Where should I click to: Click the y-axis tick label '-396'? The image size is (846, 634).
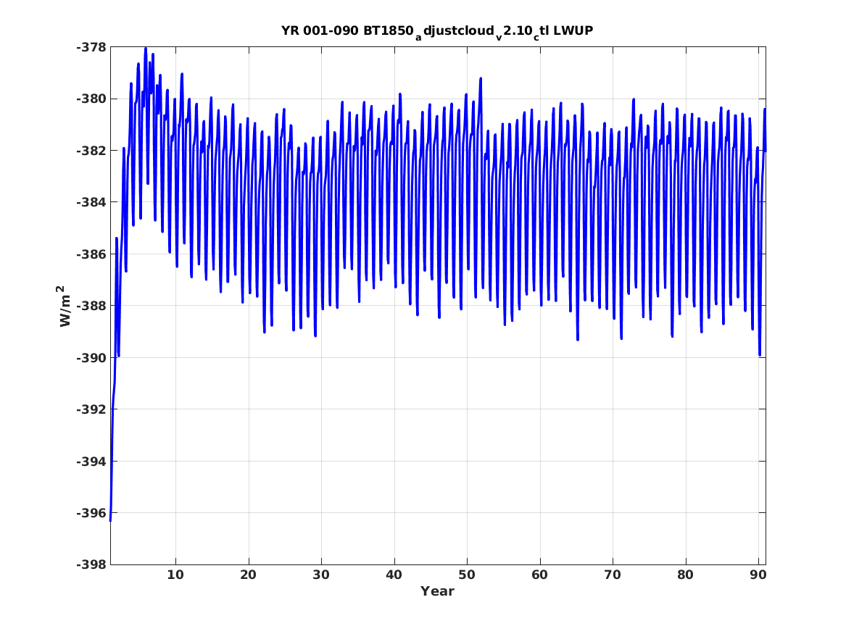[91, 513]
